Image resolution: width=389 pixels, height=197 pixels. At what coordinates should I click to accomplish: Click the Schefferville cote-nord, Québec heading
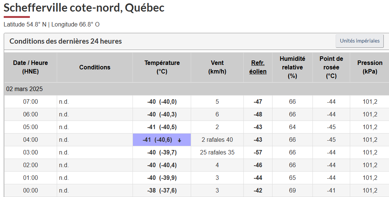pyautogui.click(x=84, y=7)
